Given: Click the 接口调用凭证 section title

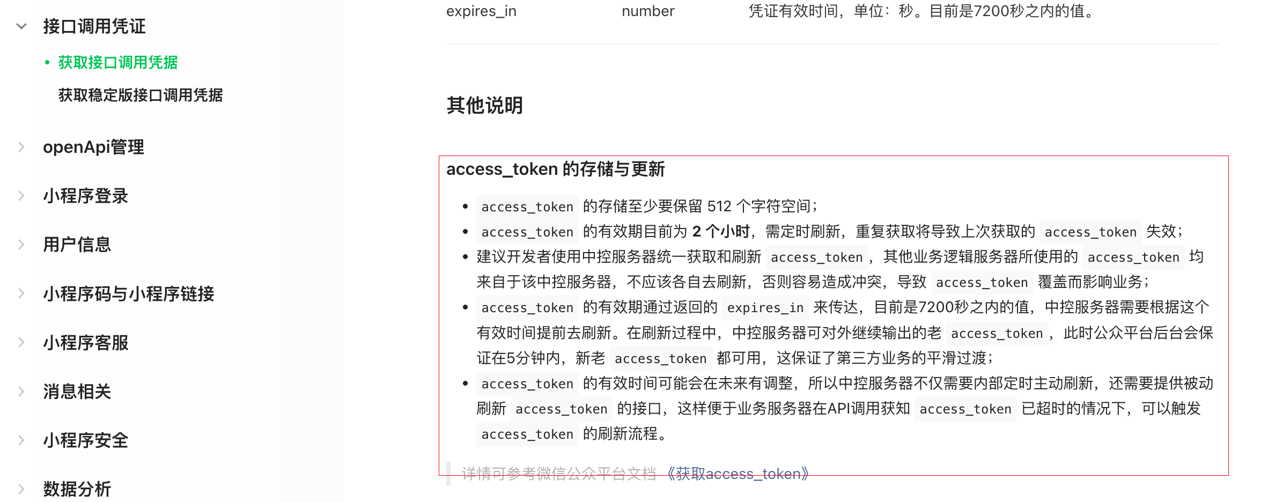Looking at the screenshot, I should 94,26.
